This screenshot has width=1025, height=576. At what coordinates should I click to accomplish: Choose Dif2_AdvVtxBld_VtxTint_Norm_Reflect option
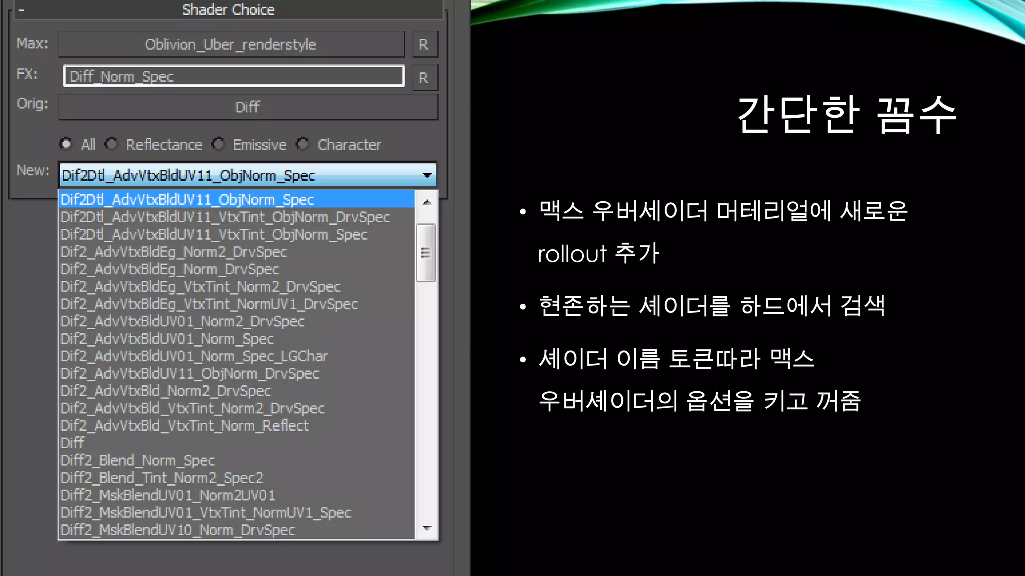185,426
